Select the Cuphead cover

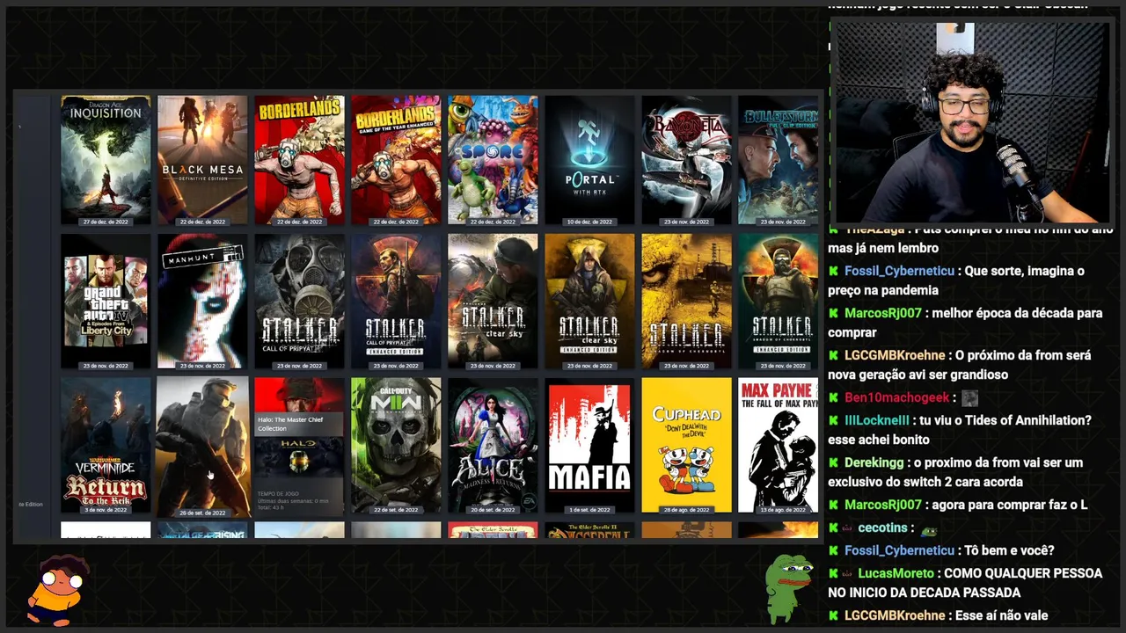pos(686,446)
